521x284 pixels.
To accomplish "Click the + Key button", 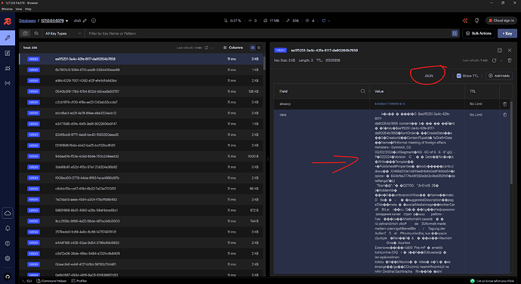I will 507,33.
